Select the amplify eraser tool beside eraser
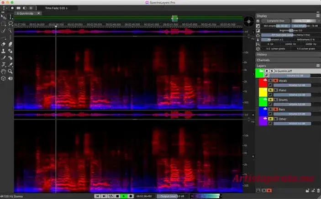This screenshot has height=199, width=321. pos(10,44)
